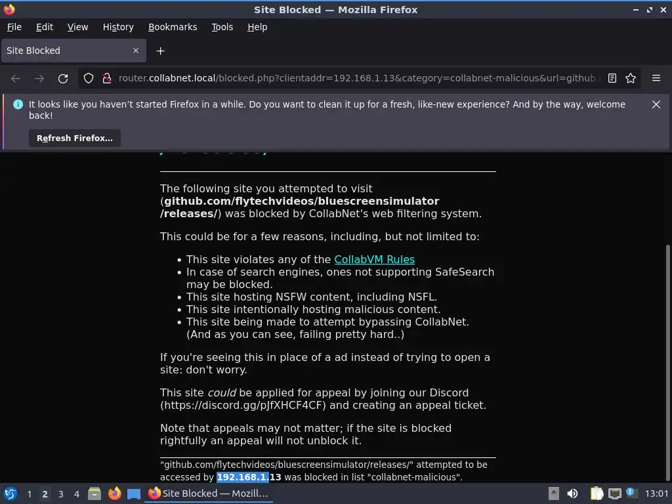
Task: Click the Discord invite URL text
Action: (x=245, y=406)
